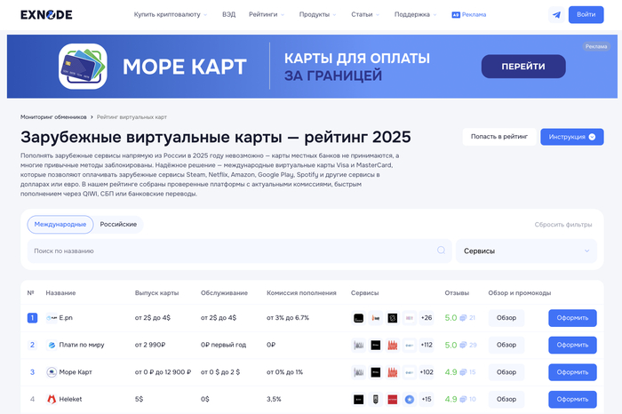Open the Telegram channel icon

pyautogui.click(x=556, y=15)
